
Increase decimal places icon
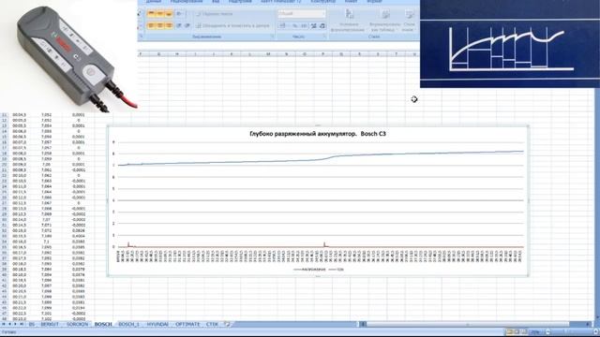click(x=314, y=25)
